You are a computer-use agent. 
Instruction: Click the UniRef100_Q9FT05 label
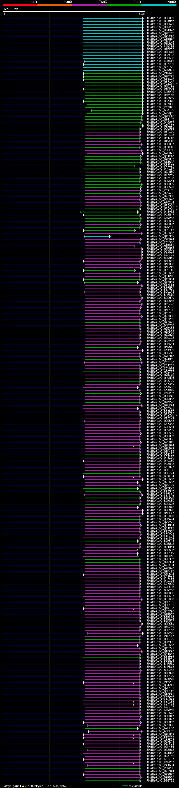[x=160, y=34]
